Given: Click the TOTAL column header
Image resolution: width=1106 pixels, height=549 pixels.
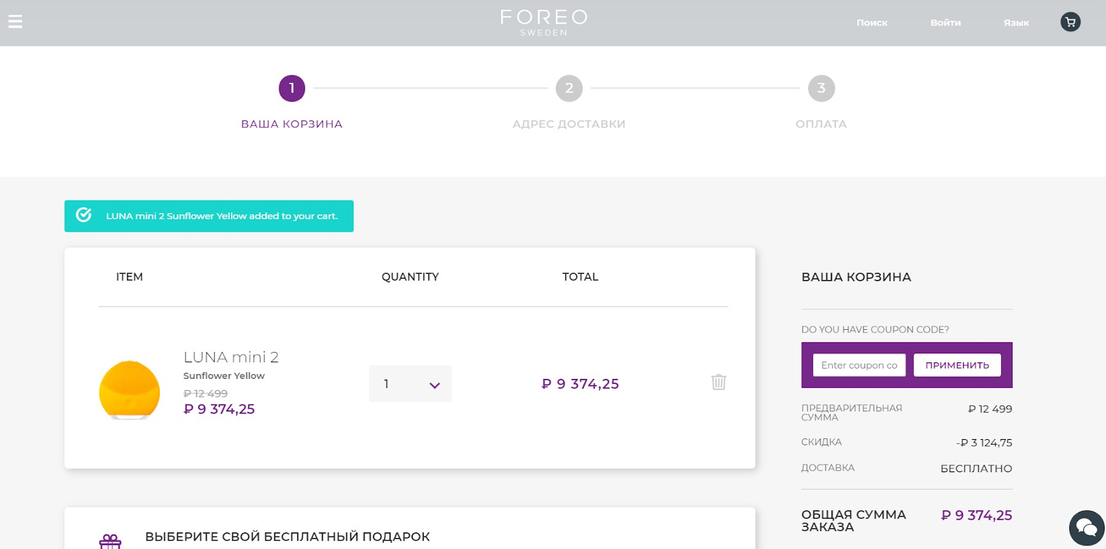Looking at the screenshot, I should [x=580, y=277].
